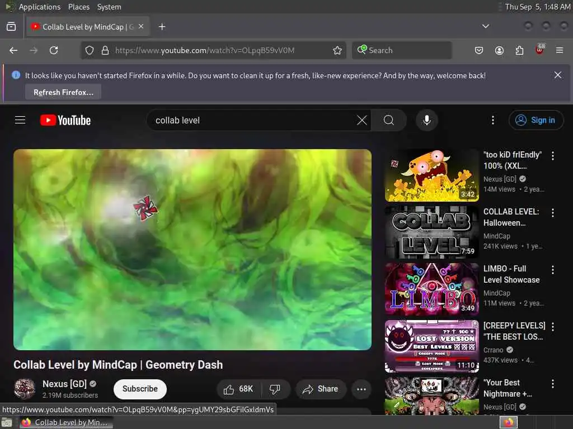Click the Firefox Search box
Screen dimensions: 573x429
coord(402,50)
